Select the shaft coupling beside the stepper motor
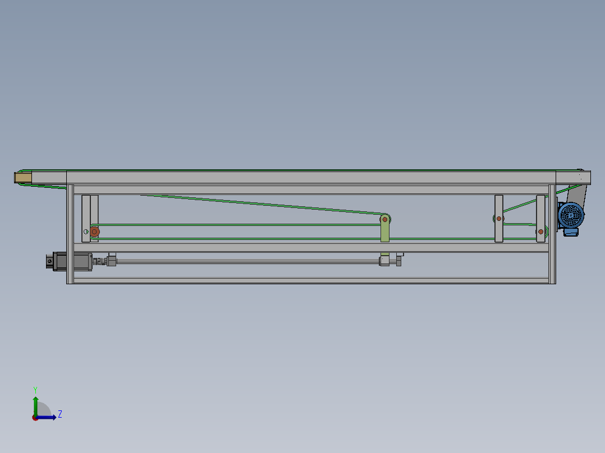 click(100, 261)
